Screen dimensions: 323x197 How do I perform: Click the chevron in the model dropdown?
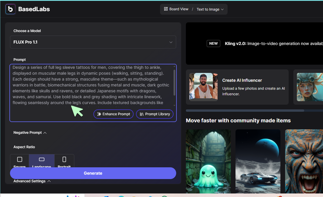click(x=171, y=42)
